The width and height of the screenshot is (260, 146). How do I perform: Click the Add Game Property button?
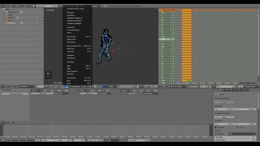tap(15, 94)
